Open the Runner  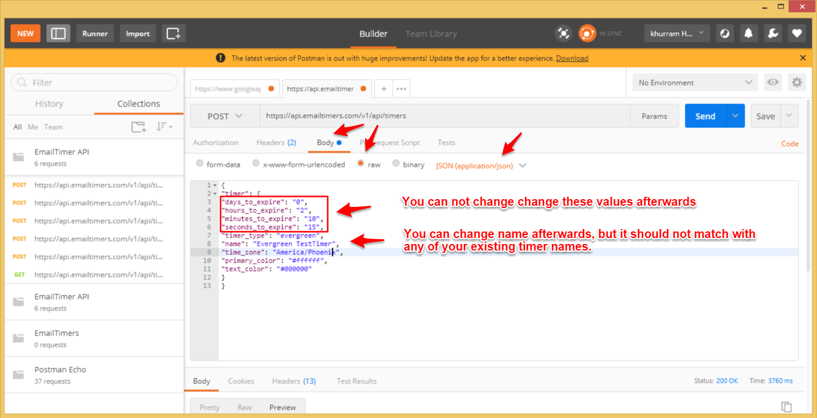coord(95,33)
